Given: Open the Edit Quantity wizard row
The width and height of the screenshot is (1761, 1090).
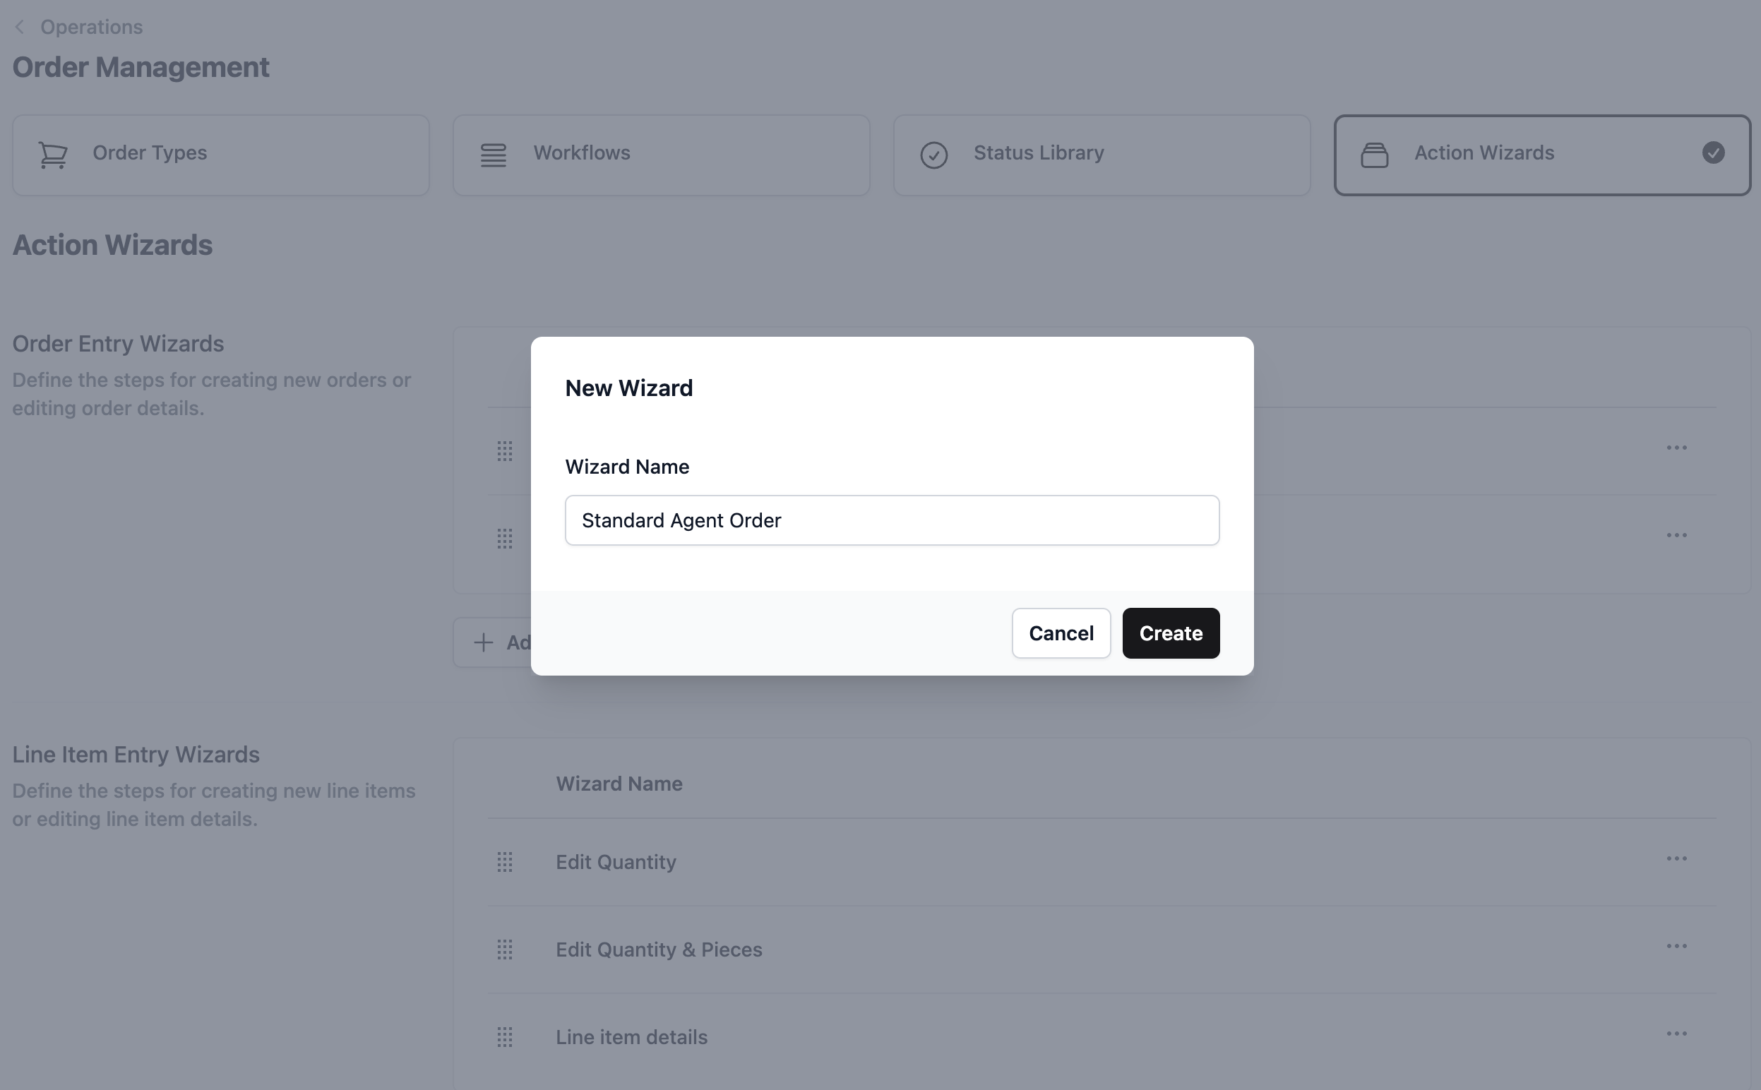Looking at the screenshot, I should [616, 862].
